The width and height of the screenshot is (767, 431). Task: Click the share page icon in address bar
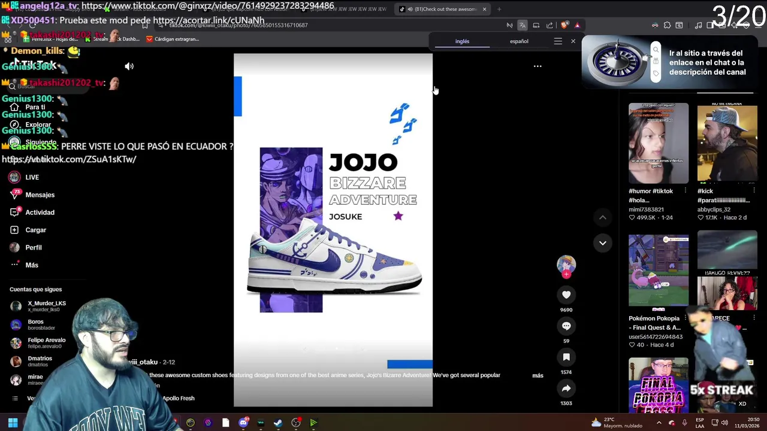[549, 25]
